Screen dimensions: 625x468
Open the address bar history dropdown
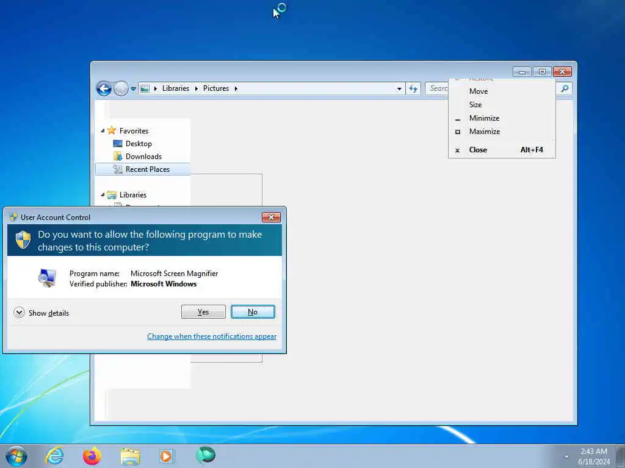(399, 89)
